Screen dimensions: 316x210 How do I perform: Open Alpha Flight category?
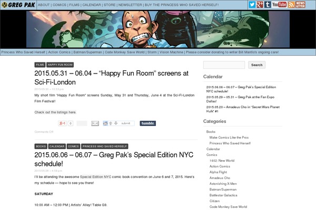pos(218,172)
